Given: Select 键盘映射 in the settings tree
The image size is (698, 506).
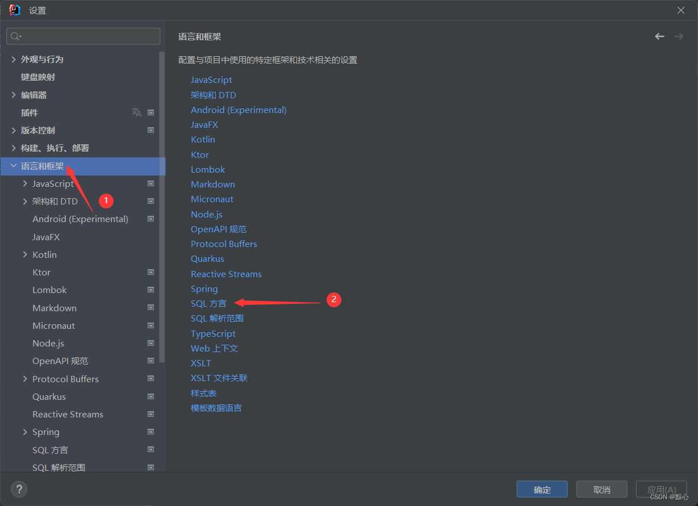Looking at the screenshot, I should (38, 77).
